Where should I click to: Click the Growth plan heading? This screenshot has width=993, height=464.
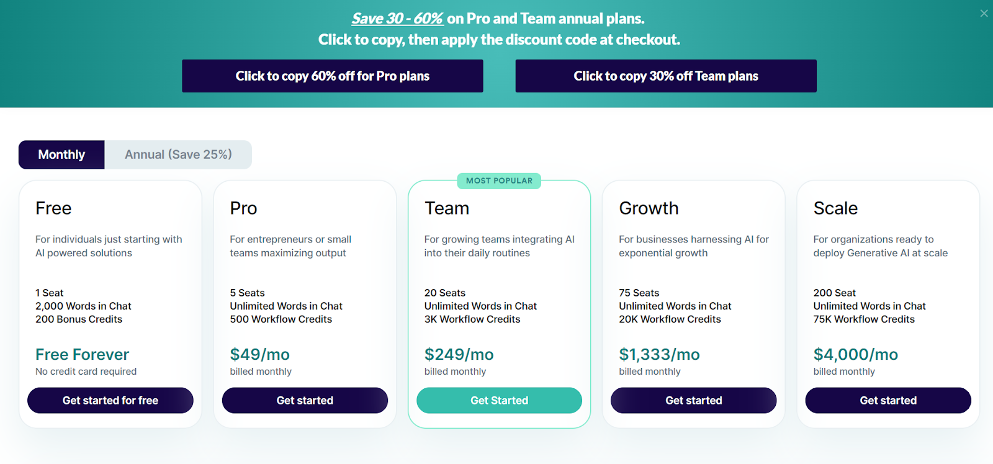647,208
